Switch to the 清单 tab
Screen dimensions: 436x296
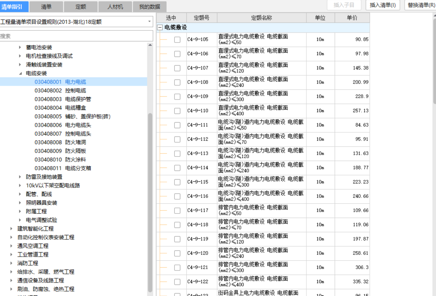click(46, 7)
